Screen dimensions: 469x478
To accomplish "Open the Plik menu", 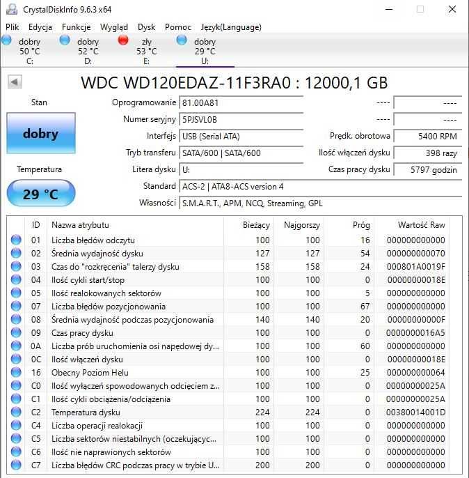I will [12, 27].
